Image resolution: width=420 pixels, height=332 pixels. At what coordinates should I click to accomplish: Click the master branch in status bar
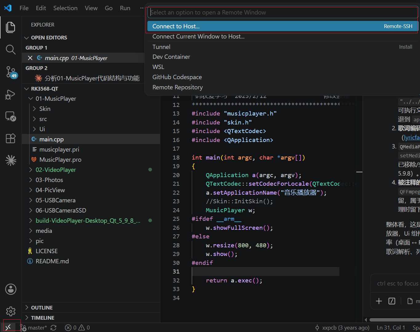(34, 328)
